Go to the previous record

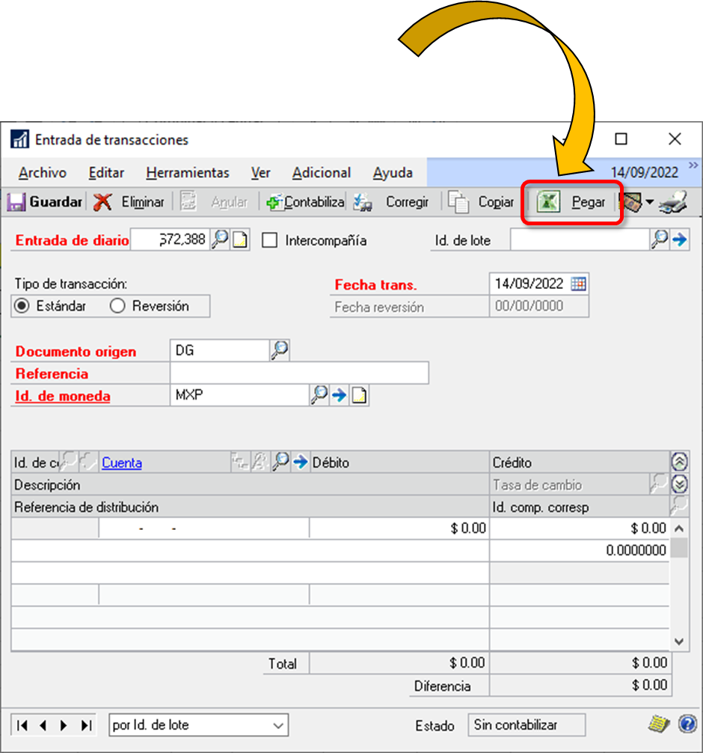[43, 725]
